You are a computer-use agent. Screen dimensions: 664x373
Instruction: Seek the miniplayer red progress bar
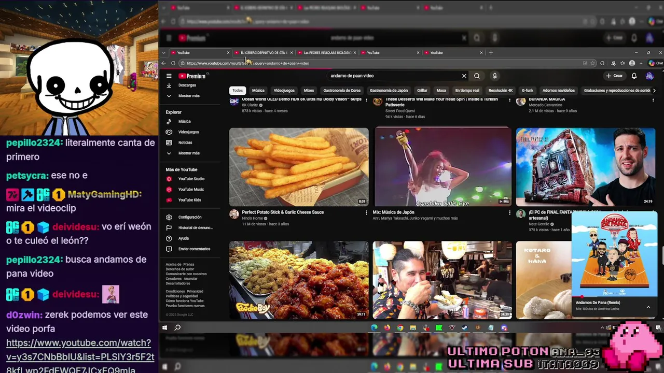(x=614, y=297)
